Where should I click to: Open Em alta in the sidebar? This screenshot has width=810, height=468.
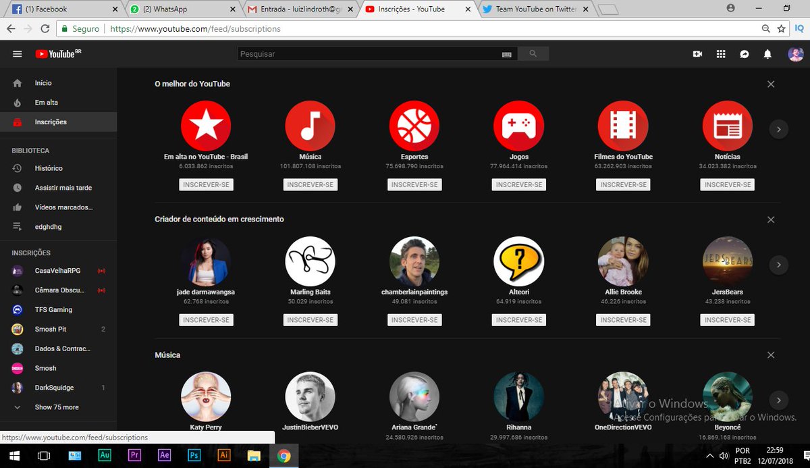[x=58, y=103]
